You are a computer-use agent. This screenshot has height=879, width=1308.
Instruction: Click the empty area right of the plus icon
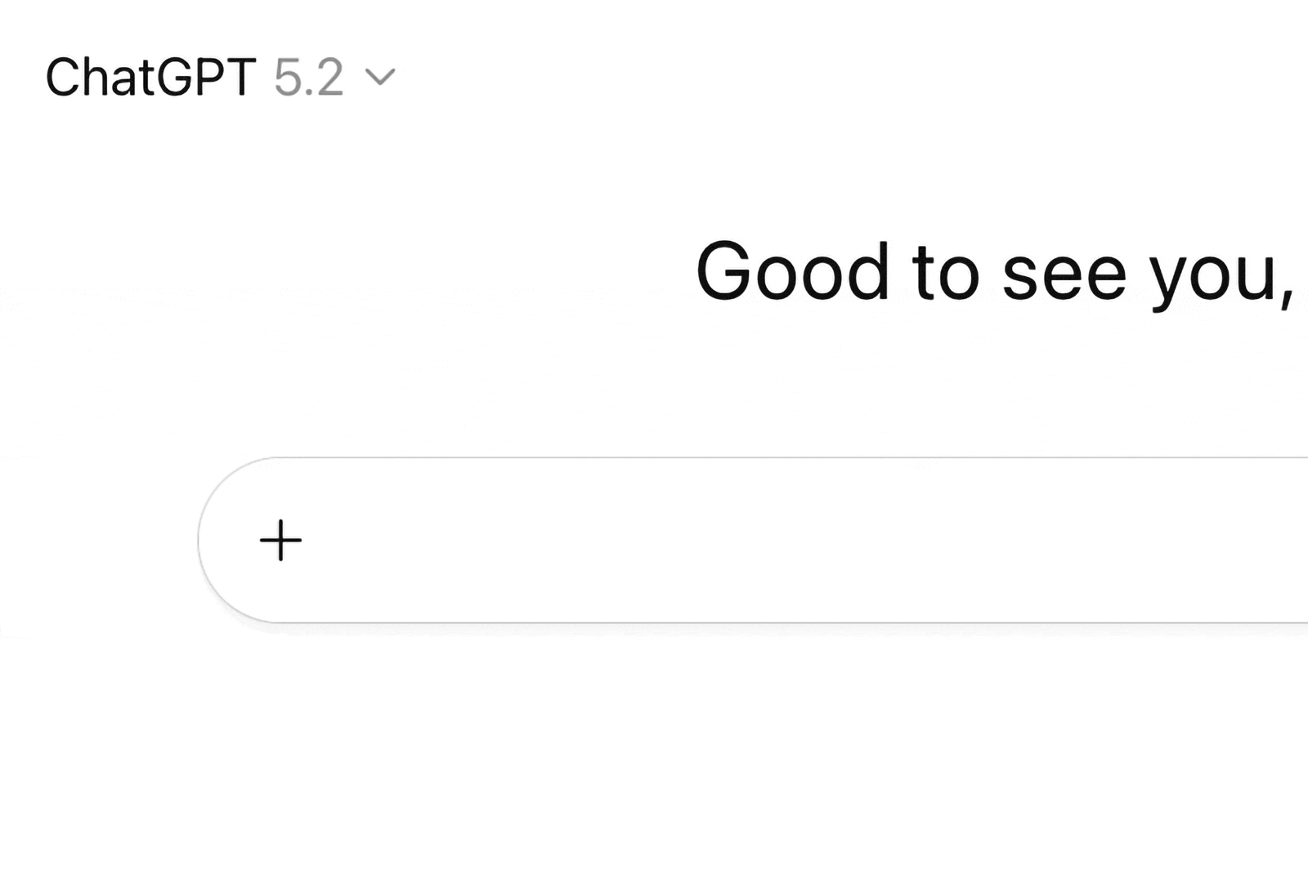tap(572, 541)
